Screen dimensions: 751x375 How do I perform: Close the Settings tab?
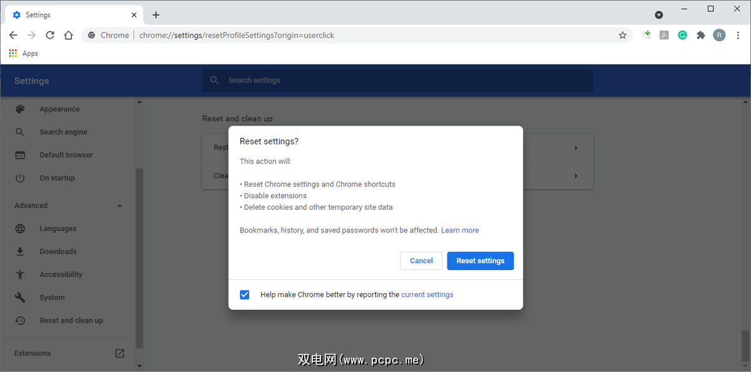[x=134, y=15]
